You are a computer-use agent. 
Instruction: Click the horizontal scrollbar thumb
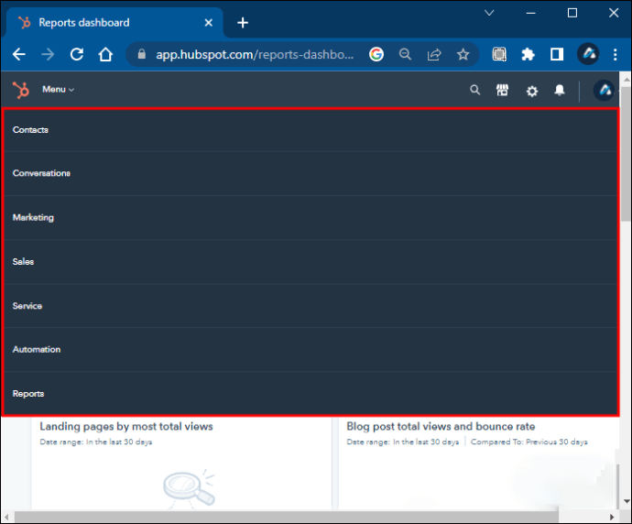286,517
